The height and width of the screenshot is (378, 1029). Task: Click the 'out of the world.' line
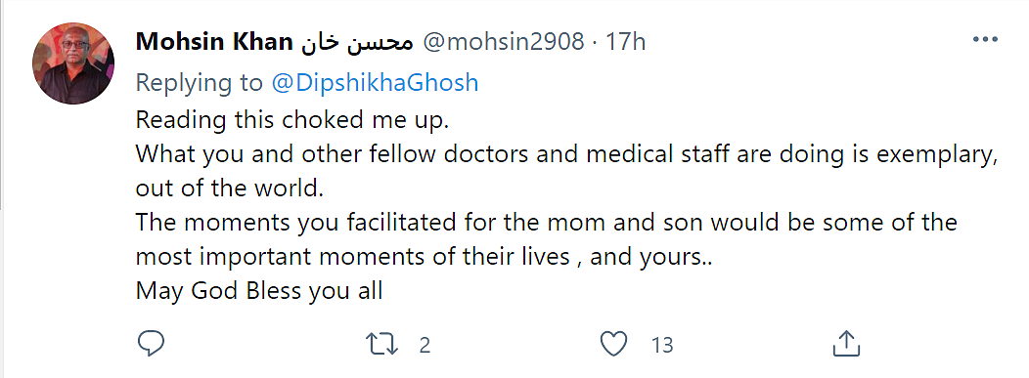(x=230, y=189)
